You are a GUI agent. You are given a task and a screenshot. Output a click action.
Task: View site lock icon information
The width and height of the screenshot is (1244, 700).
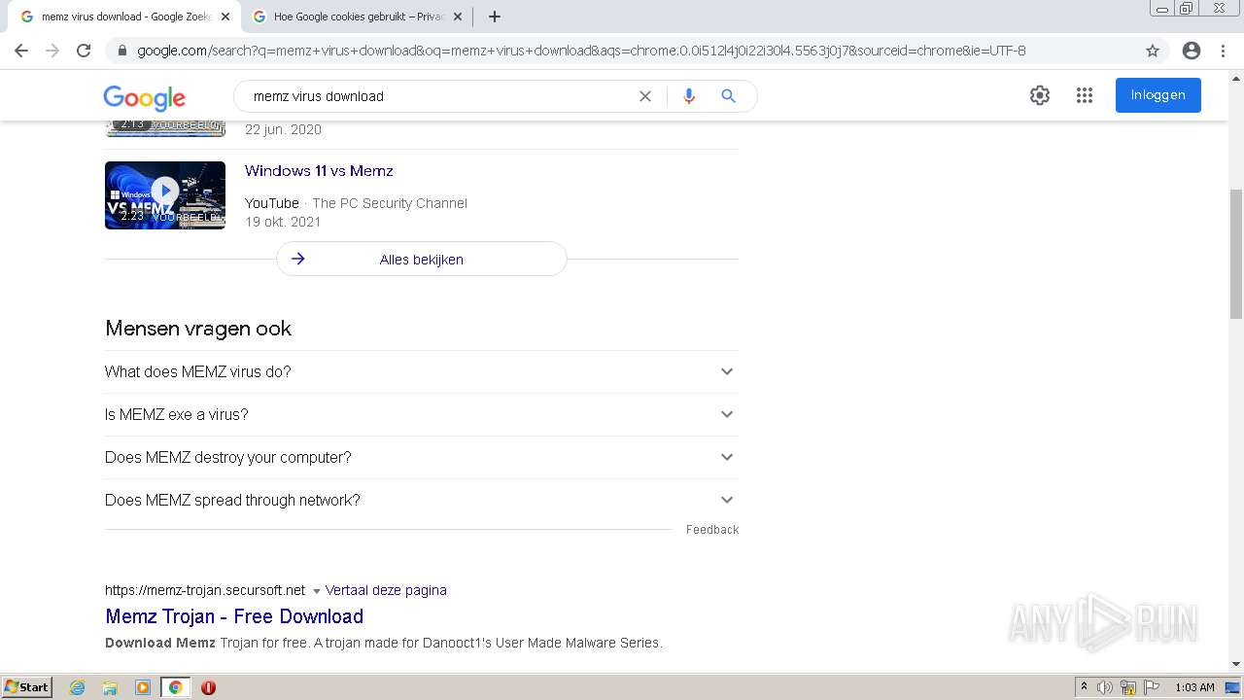pos(122,51)
